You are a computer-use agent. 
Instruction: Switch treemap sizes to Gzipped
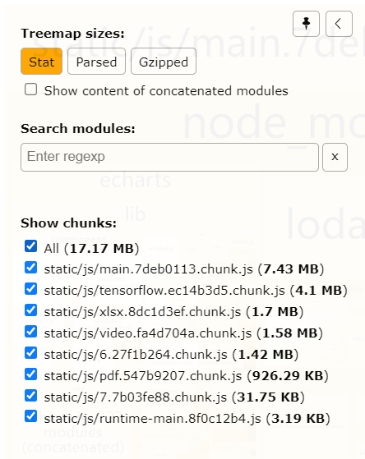(164, 62)
